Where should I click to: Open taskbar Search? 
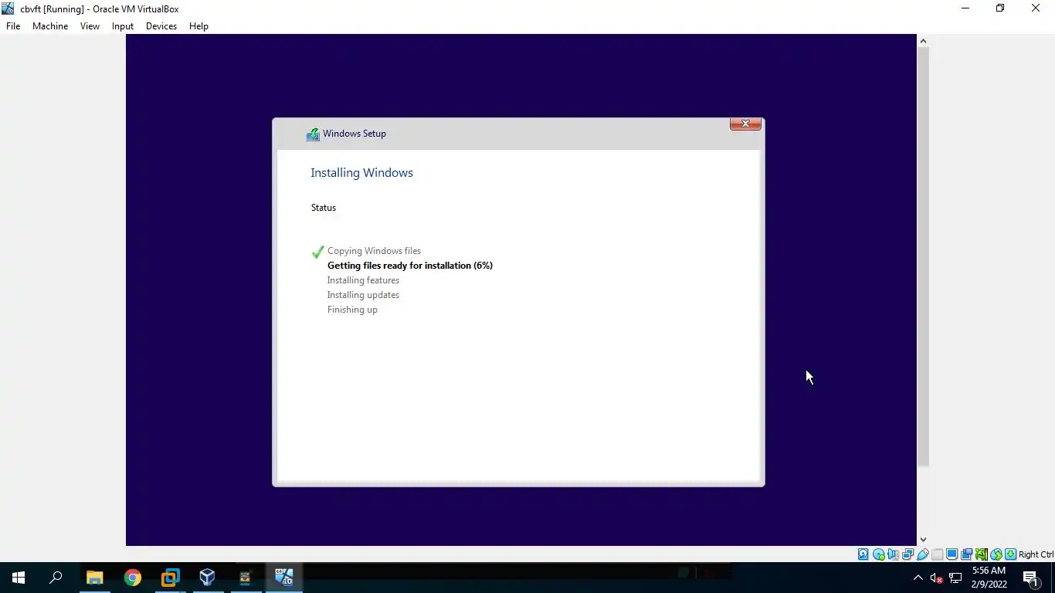click(x=56, y=578)
